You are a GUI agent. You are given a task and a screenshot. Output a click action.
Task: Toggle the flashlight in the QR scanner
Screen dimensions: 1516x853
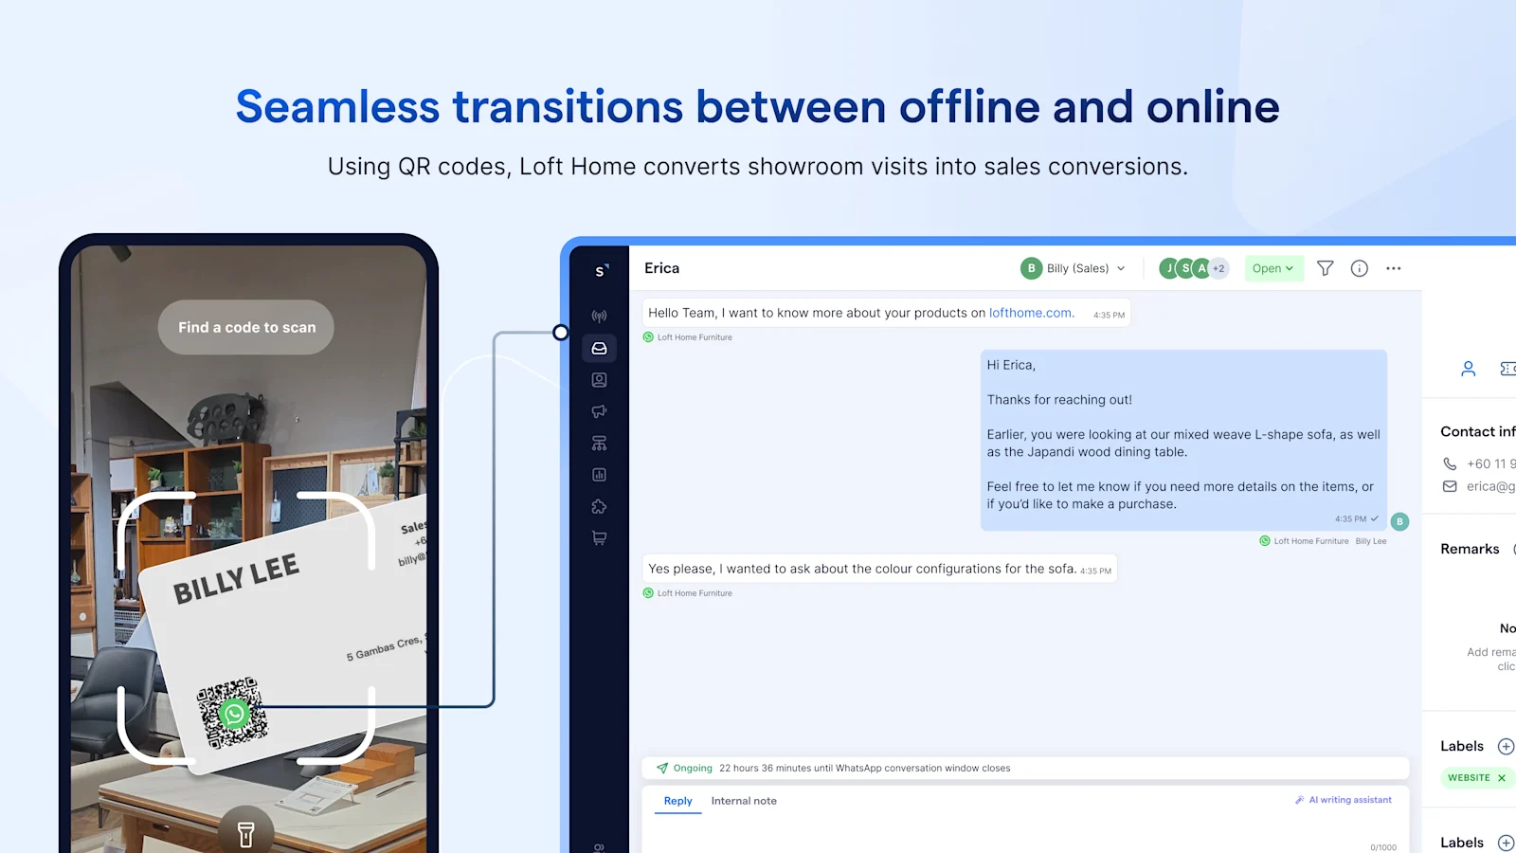pyautogui.click(x=246, y=832)
